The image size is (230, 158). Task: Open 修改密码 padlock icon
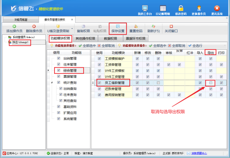[x=181, y=8]
